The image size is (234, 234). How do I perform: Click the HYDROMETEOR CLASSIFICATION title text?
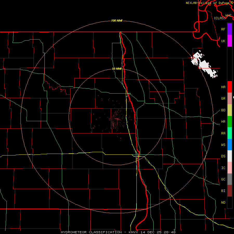pyautogui.click(x=91, y=232)
